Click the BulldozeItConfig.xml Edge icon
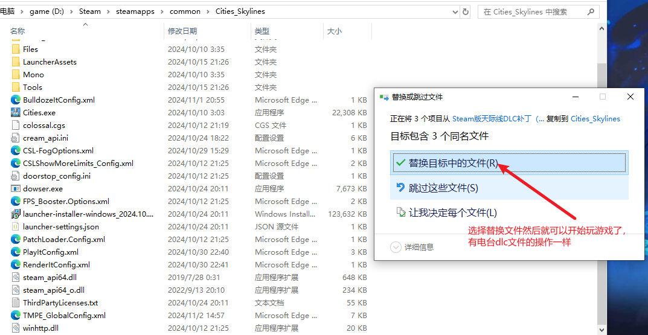 click(16, 100)
